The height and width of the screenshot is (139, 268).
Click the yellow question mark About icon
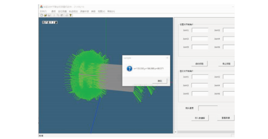[70, 15]
